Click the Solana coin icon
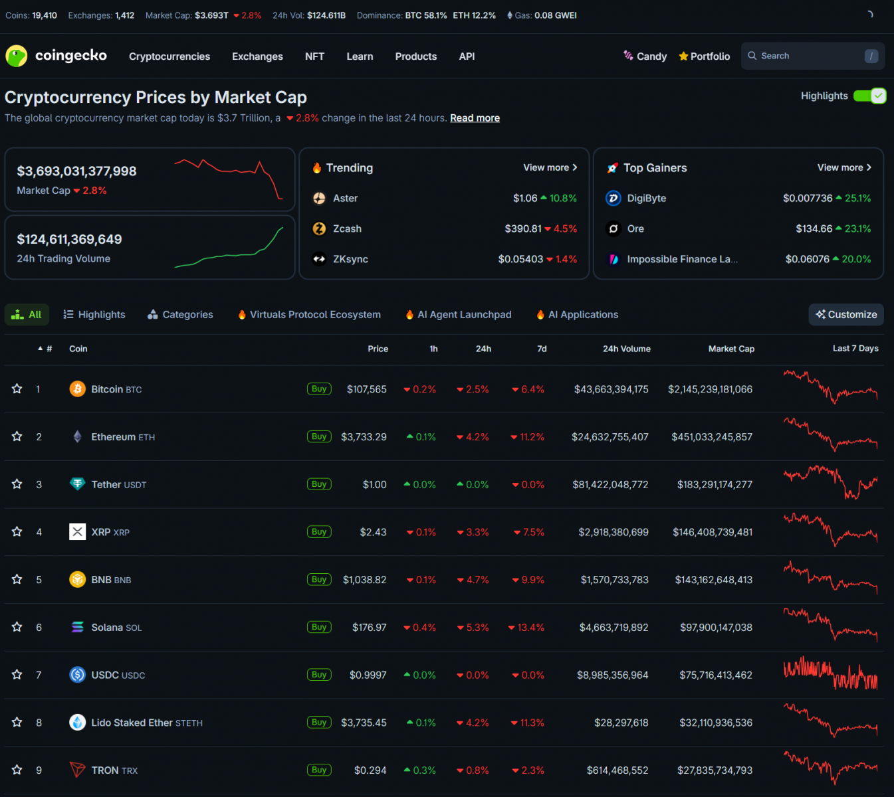This screenshot has width=894, height=797. click(x=77, y=628)
